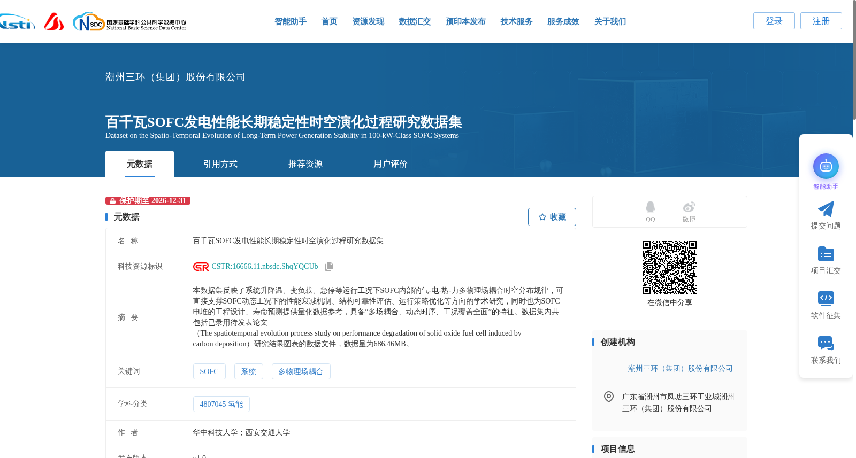This screenshot has height=458, width=856.
Task: Open 资源发现 navigation item
Action: point(368,21)
